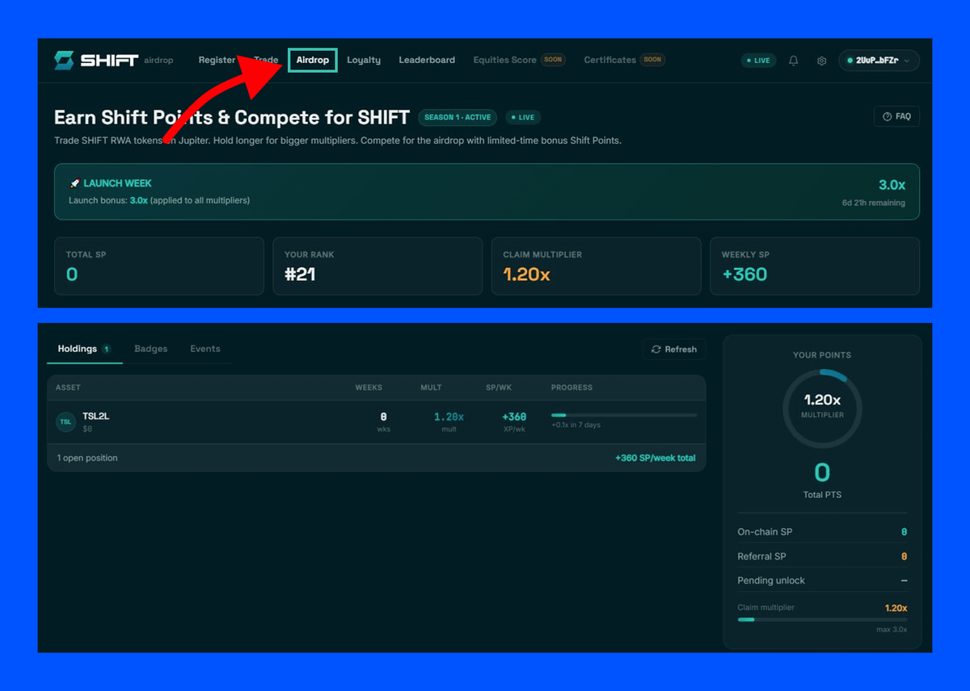Click the Season 1 - Active badge
970x691 pixels.
tap(458, 117)
